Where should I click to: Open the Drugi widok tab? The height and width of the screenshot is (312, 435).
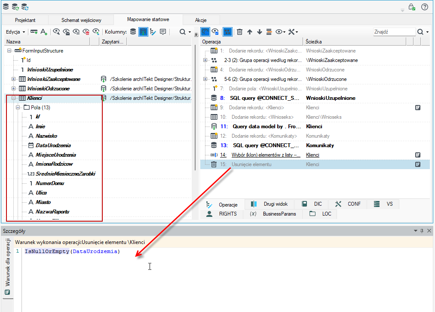[269, 204]
